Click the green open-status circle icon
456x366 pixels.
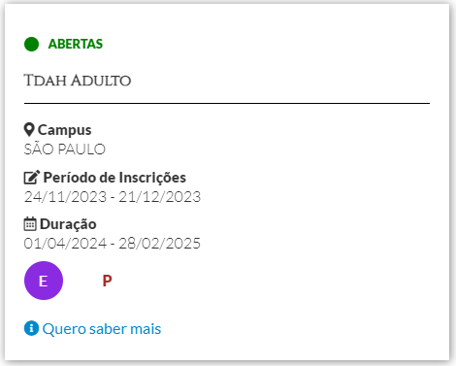coord(31,44)
